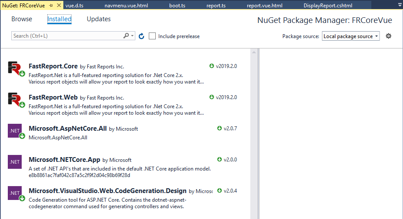Open the boot.ts document tab
Viewport: 403px width, 219px height.
[x=177, y=6]
